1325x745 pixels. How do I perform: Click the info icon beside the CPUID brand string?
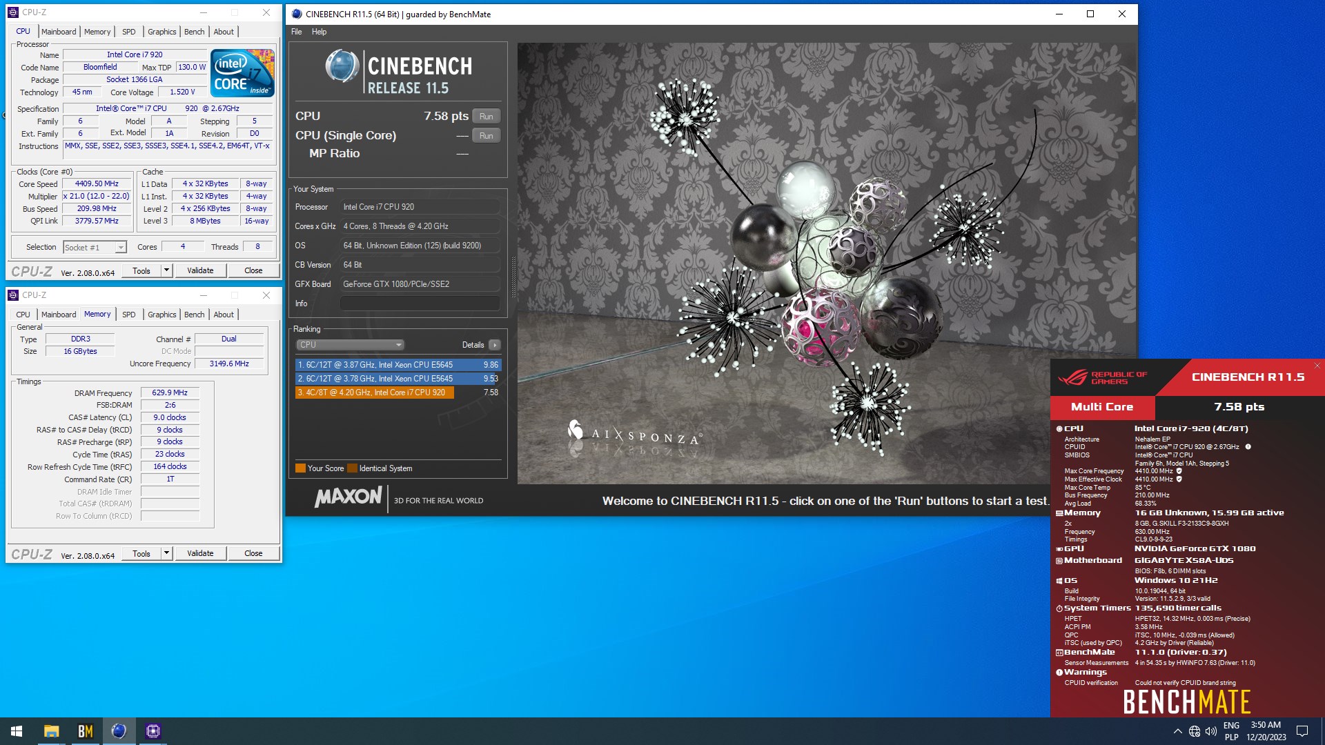click(x=1248, y=447)
